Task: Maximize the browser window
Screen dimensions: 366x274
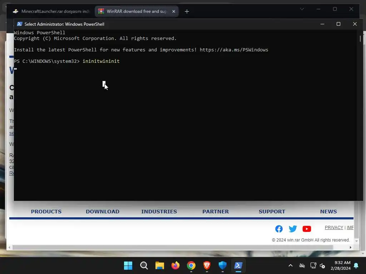Action: point(335,9)
